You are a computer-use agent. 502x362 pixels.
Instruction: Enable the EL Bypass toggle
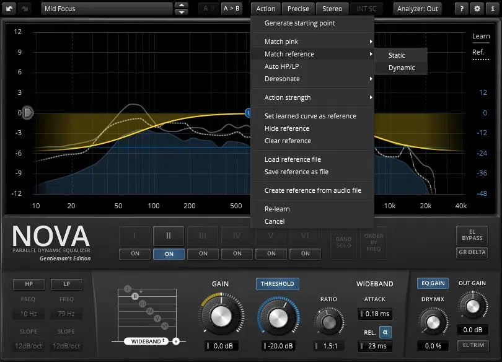point(471,234)
